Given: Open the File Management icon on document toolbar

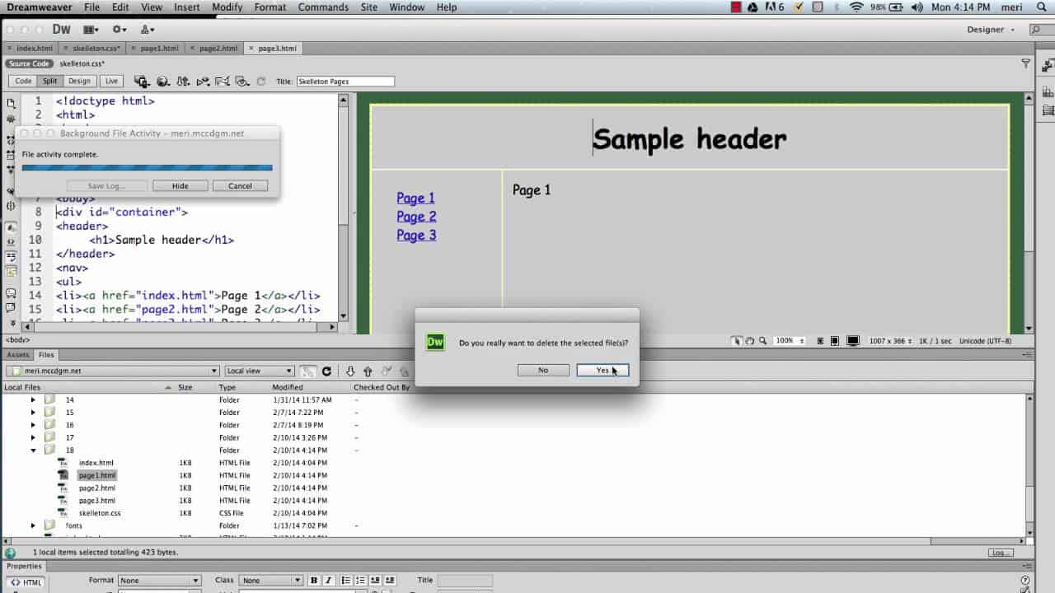Looking at the screenshot, I should 142,81.
